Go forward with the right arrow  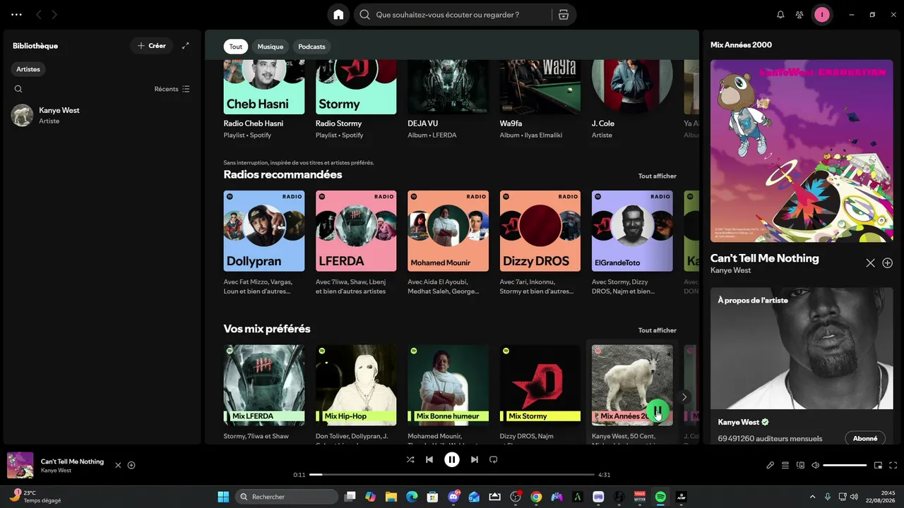point(54,15)
